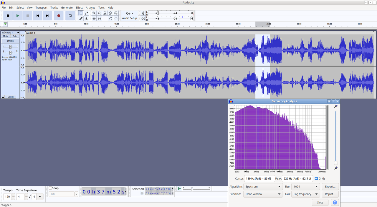Open the Analyze menu
This screenshot has height=207, width=377.
90,8
